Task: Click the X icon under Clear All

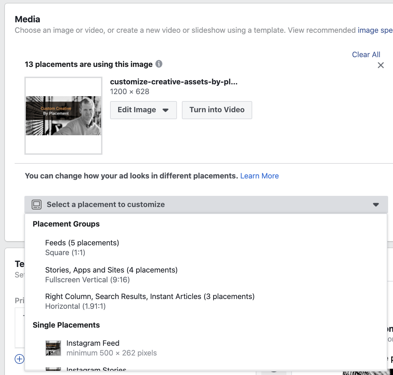Action: coord(380,65)
